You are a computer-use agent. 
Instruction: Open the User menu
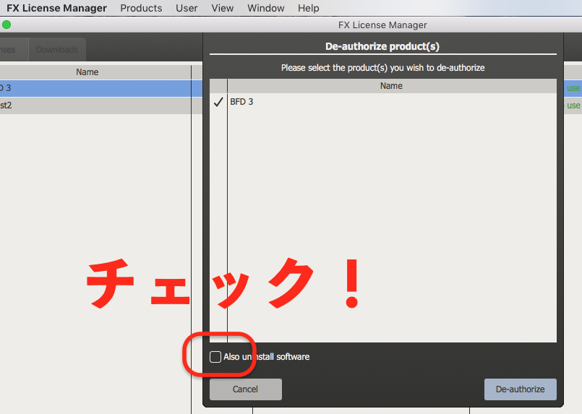click(x=187, y=8)
